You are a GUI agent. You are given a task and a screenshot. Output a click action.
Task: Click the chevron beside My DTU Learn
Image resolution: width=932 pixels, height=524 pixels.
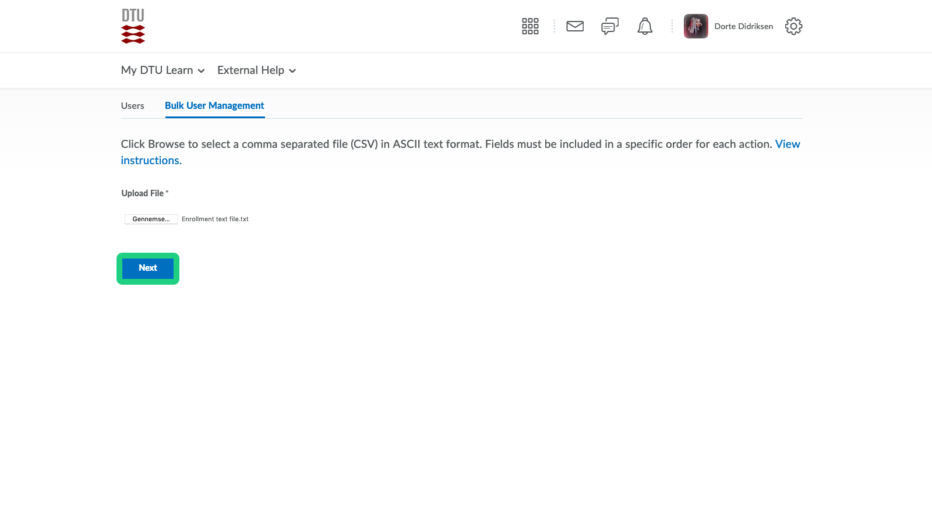(202, 71)
